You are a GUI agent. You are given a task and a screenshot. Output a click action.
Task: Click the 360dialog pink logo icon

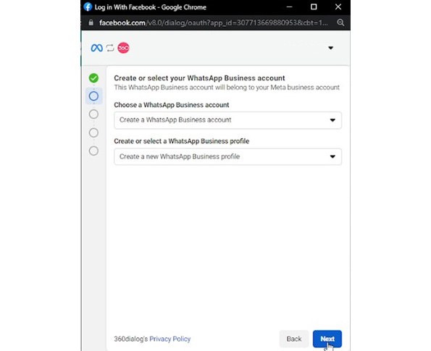(123, 48)
